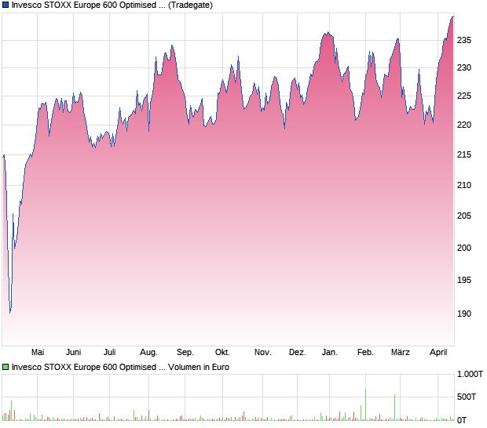Select the 'Okt.' label on the time axis

pos(222,352)
